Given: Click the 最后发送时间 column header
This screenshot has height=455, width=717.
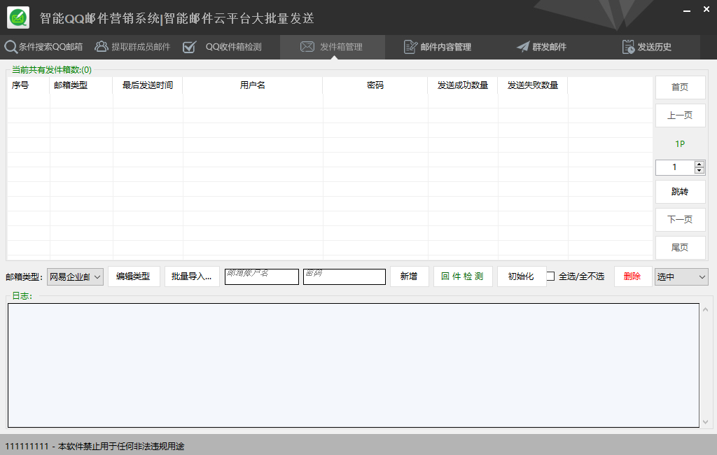Looking at the screenshot, I should point(148,85).
